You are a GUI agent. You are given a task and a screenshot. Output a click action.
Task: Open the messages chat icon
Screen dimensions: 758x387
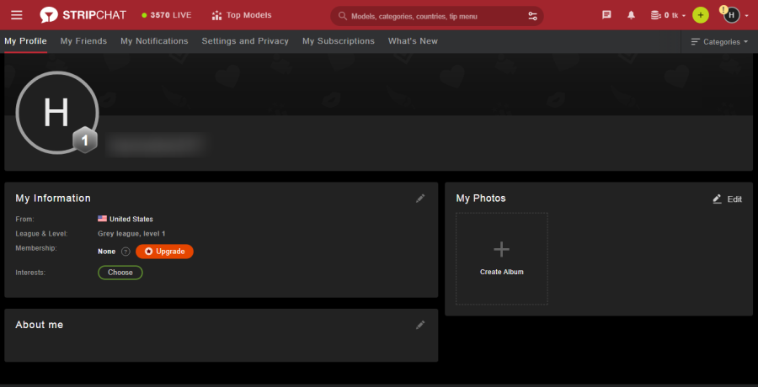tap(606, 15)
